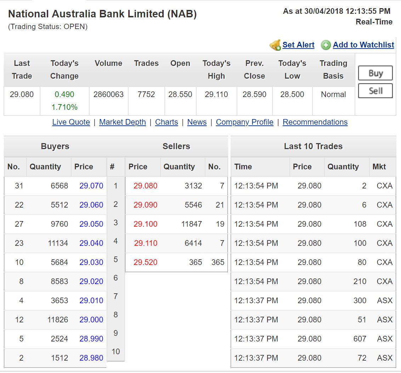Click buyer quantity 1512
Image resolution: width=401 pixels, height=373 pixels.
[x=59, y=358]
